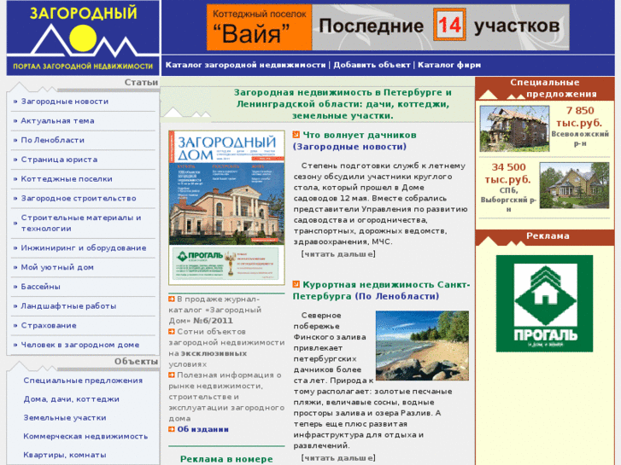Open Ландшафтные работы section
The height and width of the screenshot is (465, 621).
pyautogui.click(x=68, y=306)
